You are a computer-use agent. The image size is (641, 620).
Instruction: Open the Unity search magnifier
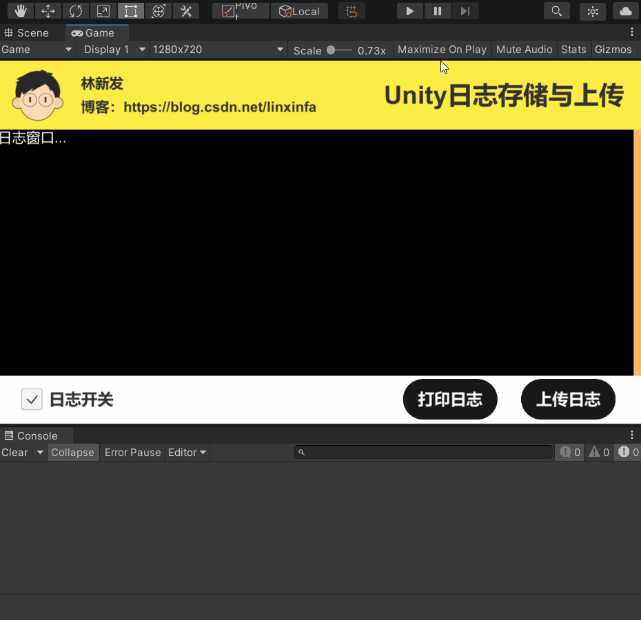pyautogui.click(x=557, y=11)
